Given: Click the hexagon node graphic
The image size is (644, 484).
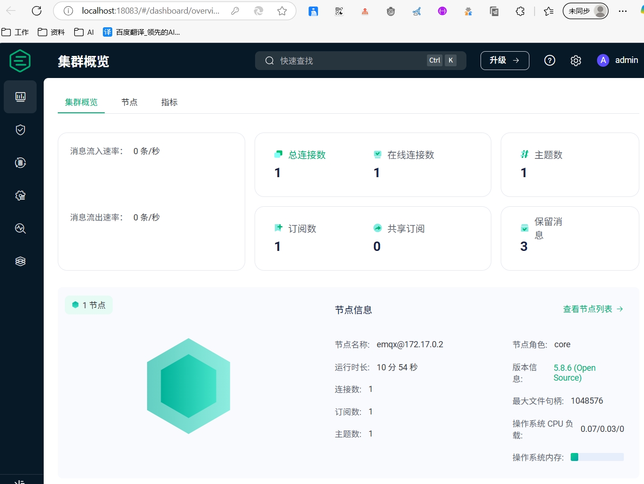Looking at the screenshot, I should pyautogui.click(x=188, y=386).
